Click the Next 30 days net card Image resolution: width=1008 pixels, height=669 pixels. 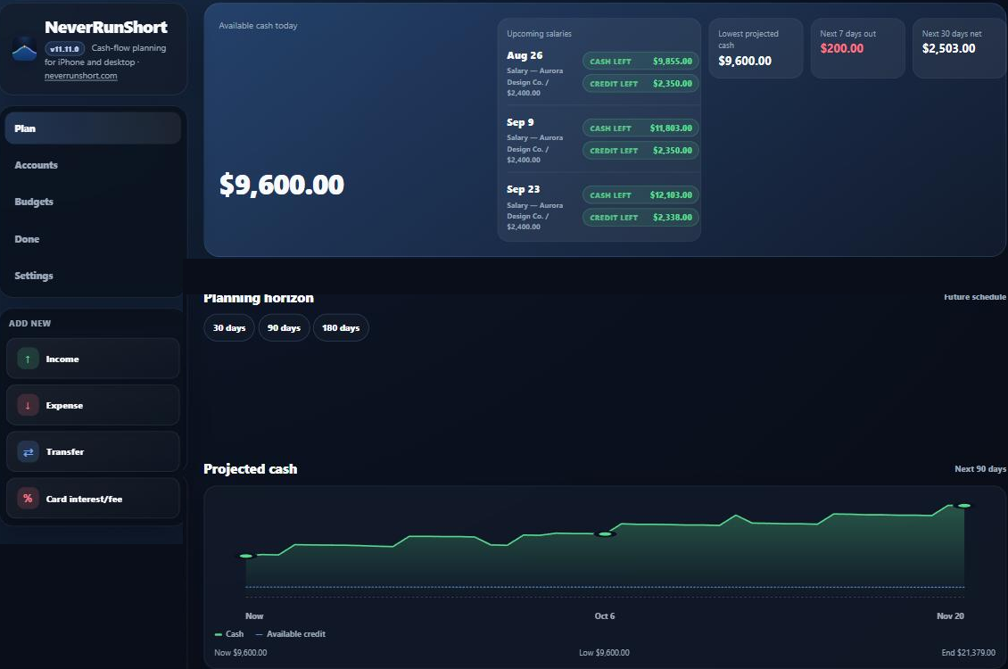[960, 48]
